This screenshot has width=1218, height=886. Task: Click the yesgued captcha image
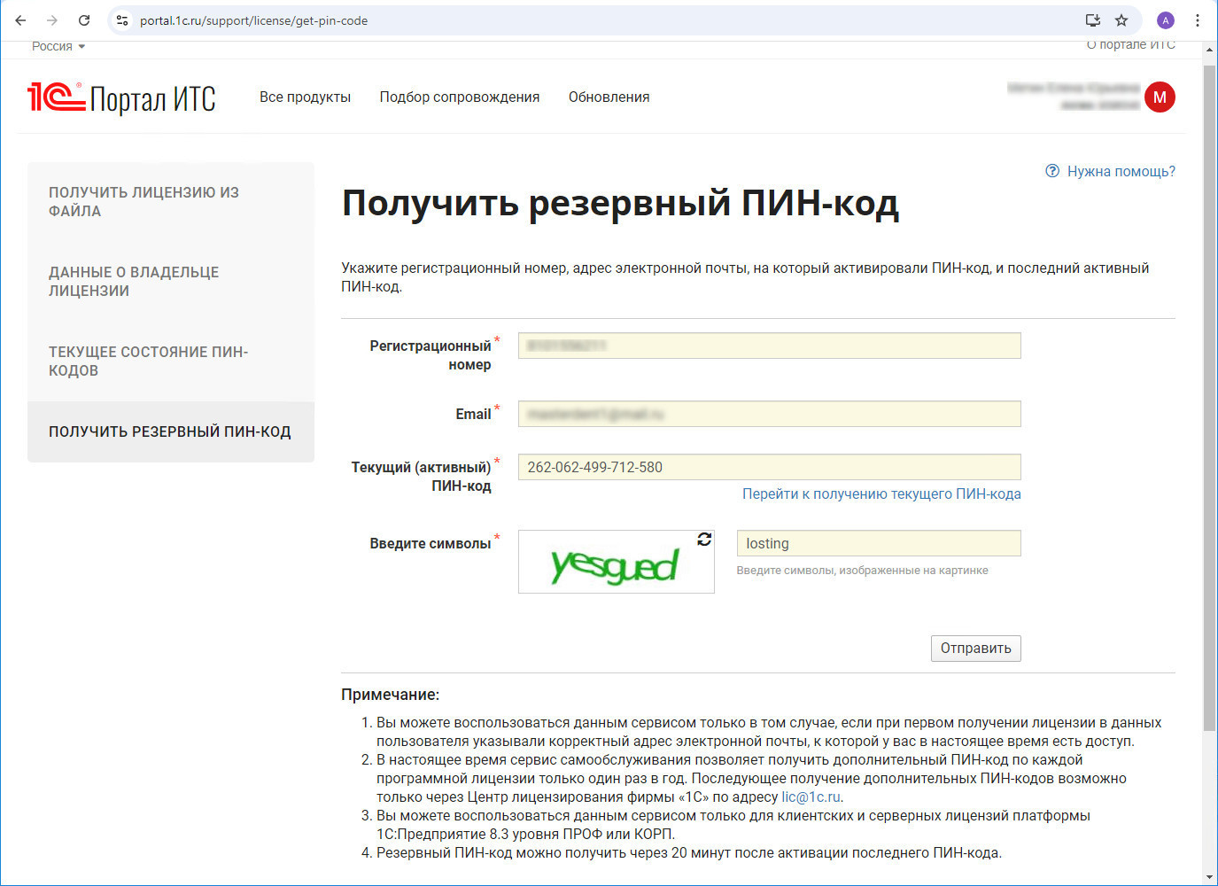[x=616, y=562]
